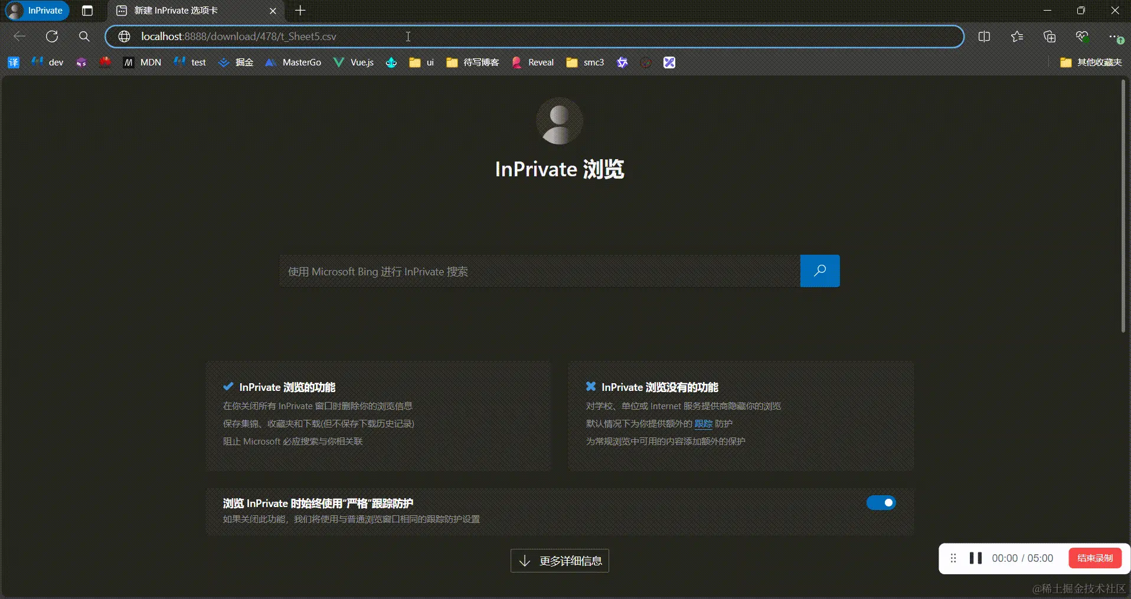This screenshot has width=1131, height=599.
Task: Open the tab actions menu icon
Action: tap(87, 11)
